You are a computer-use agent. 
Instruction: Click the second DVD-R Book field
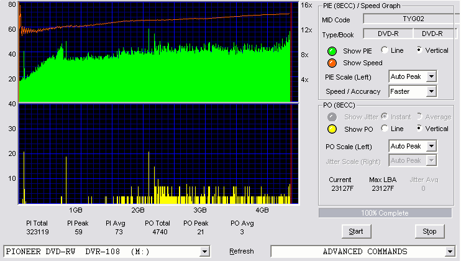click(x=435, y=34)
